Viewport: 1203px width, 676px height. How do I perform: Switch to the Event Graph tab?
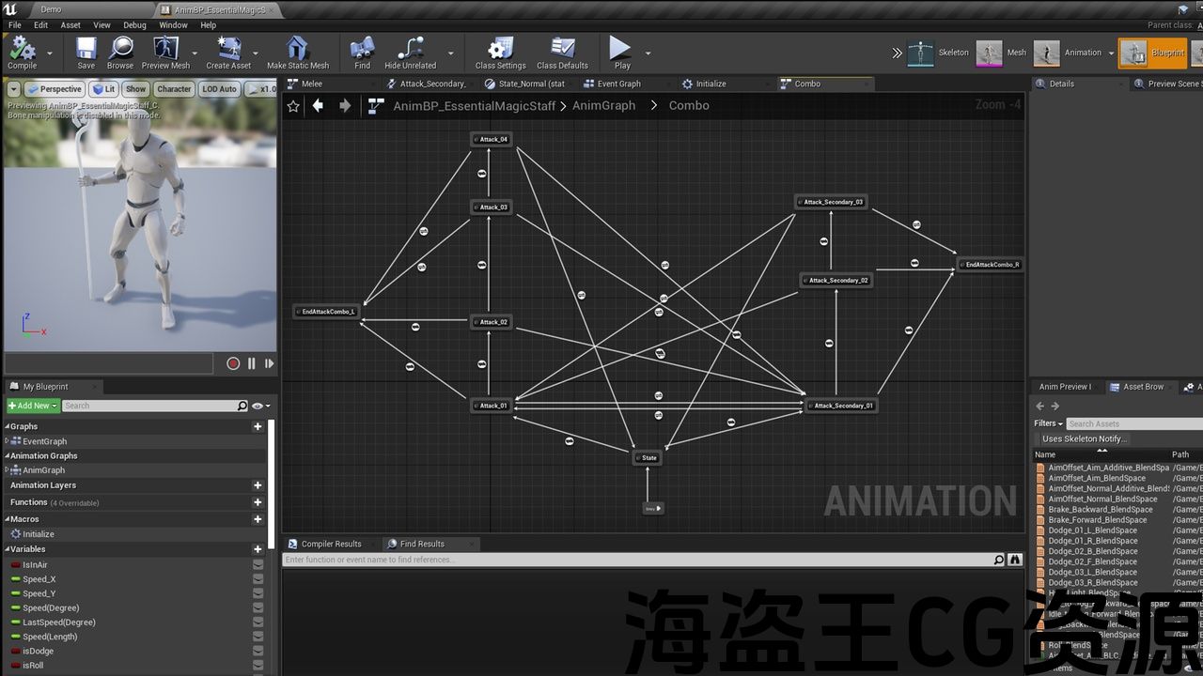(x=618, y=84)
